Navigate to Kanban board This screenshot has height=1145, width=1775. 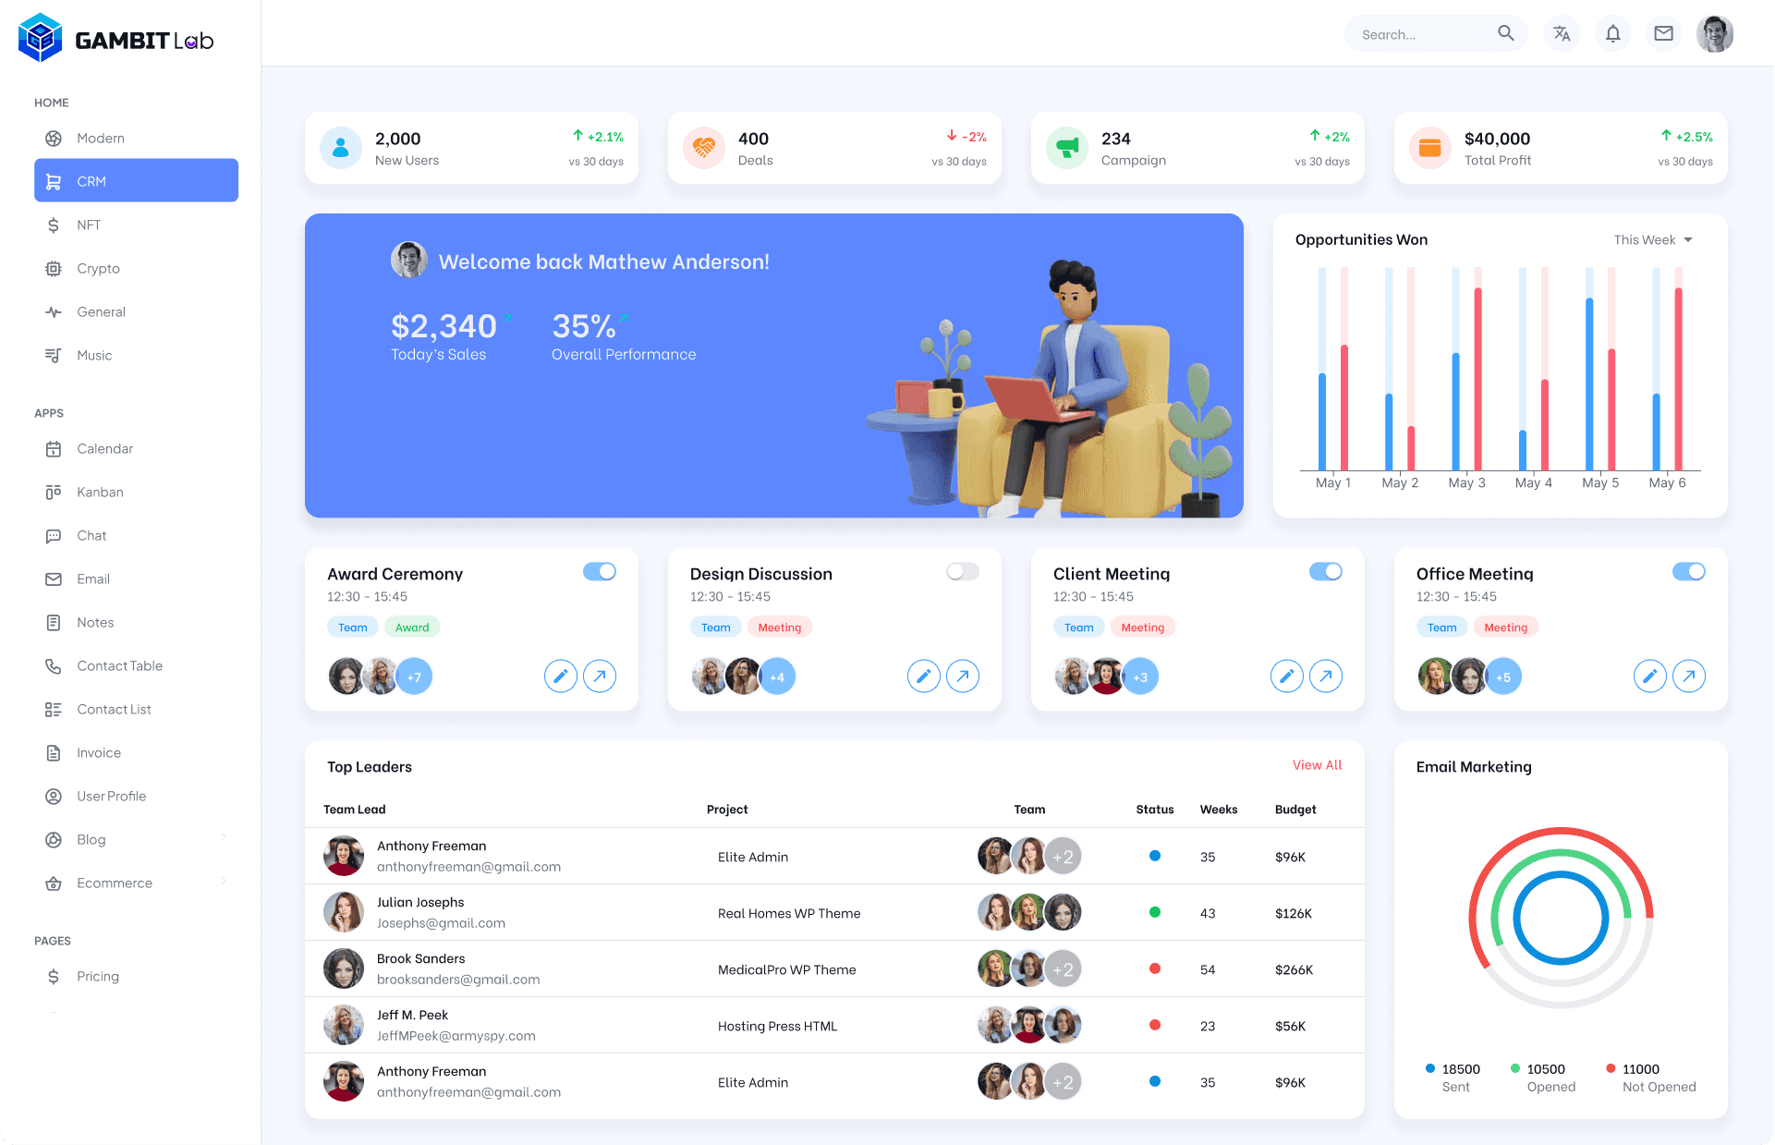pyautogui.click(x=101, y=492)
